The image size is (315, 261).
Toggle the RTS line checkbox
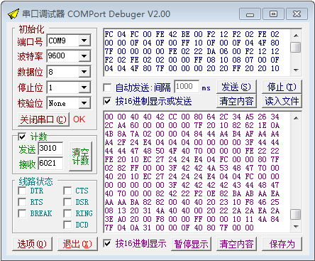coord(22,202)
